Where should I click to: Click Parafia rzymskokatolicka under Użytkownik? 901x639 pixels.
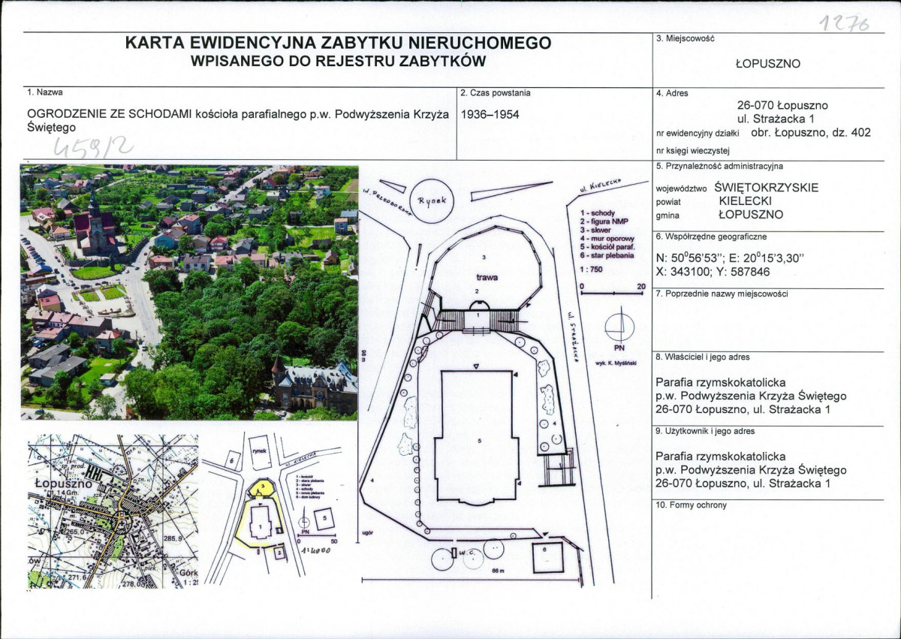pyautogui.click(x=721, y=456)
